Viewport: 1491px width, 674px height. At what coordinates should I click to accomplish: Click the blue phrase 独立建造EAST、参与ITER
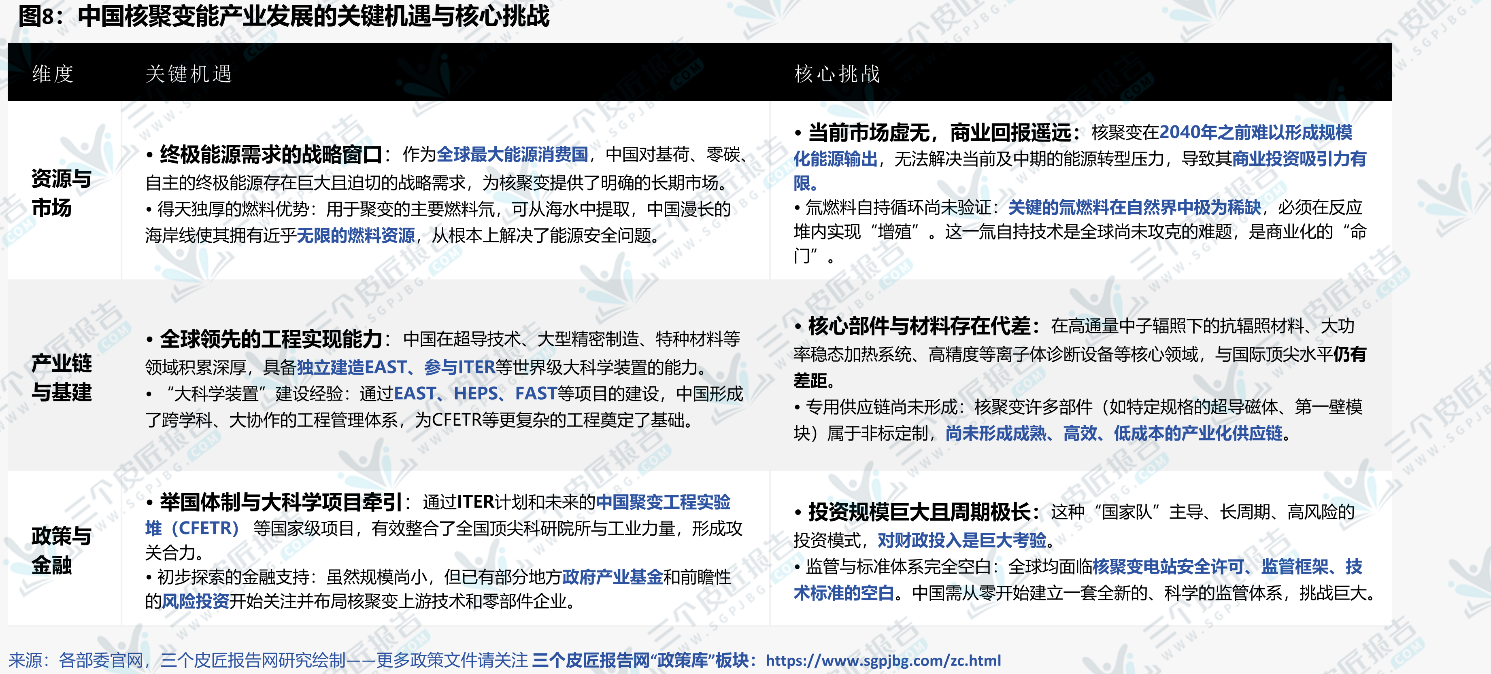pos(396,367)
